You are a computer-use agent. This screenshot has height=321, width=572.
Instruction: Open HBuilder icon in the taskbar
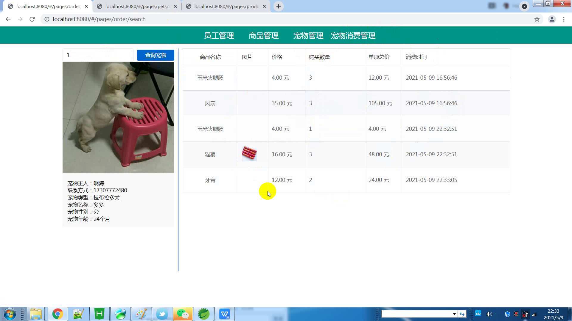point(99,314)
